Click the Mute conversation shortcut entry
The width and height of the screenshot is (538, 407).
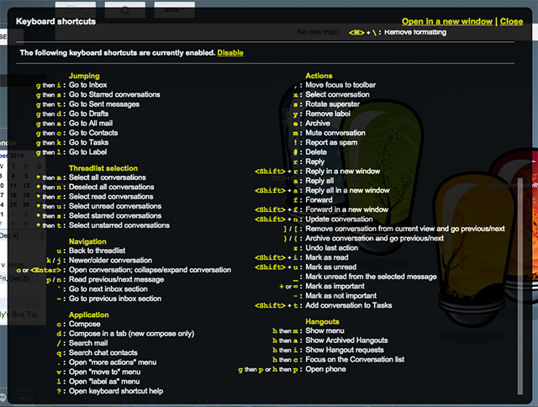point(335,133)
